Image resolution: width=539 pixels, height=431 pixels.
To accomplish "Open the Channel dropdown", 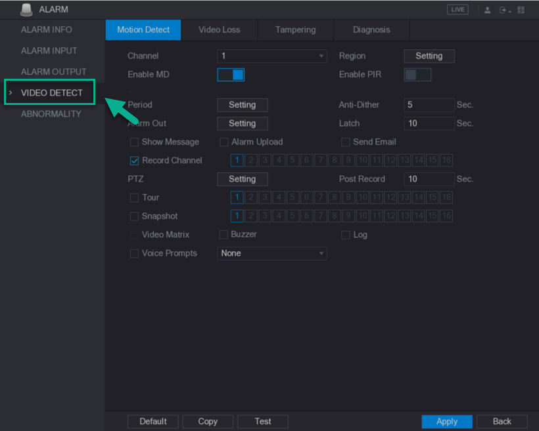I will [272, 56].
